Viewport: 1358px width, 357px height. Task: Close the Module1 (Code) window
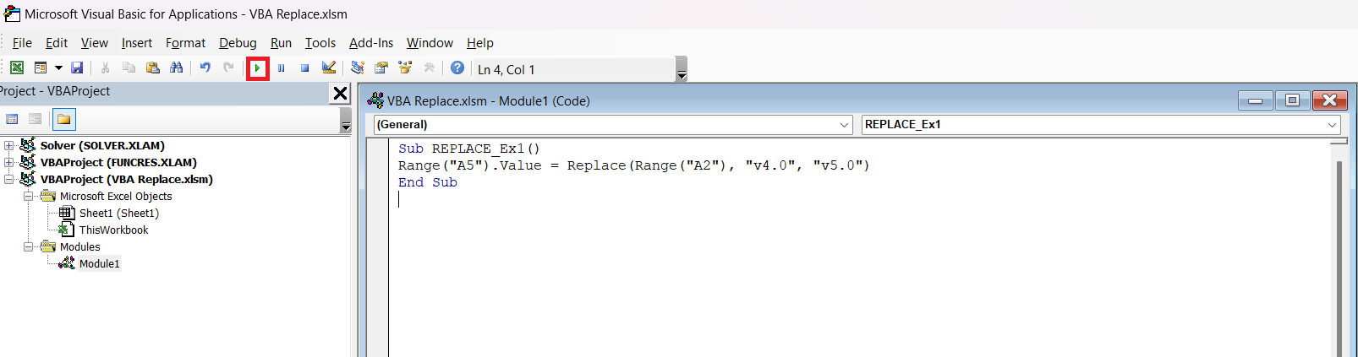(1329, 101)
